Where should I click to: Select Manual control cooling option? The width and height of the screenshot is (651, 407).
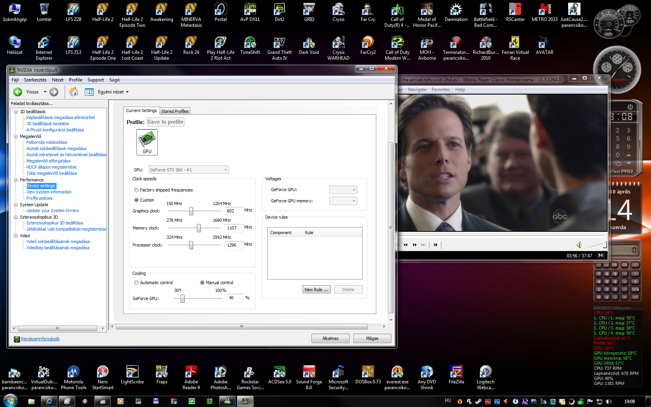pyautogui.click(x=202, y=283)
